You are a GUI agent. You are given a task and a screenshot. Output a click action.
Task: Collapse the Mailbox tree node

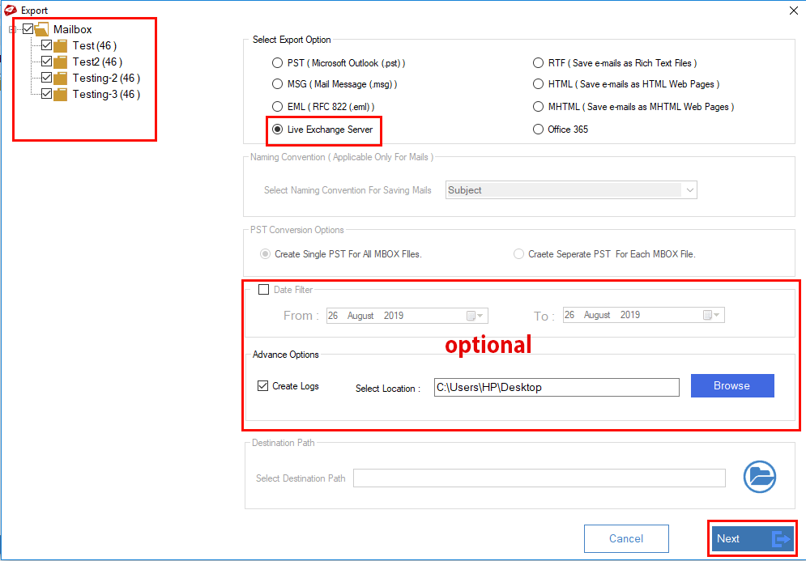[x=12, y=29]
